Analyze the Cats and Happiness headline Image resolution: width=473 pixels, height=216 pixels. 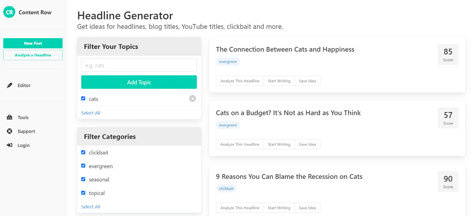pyautogui.click(x=240, y=81)
